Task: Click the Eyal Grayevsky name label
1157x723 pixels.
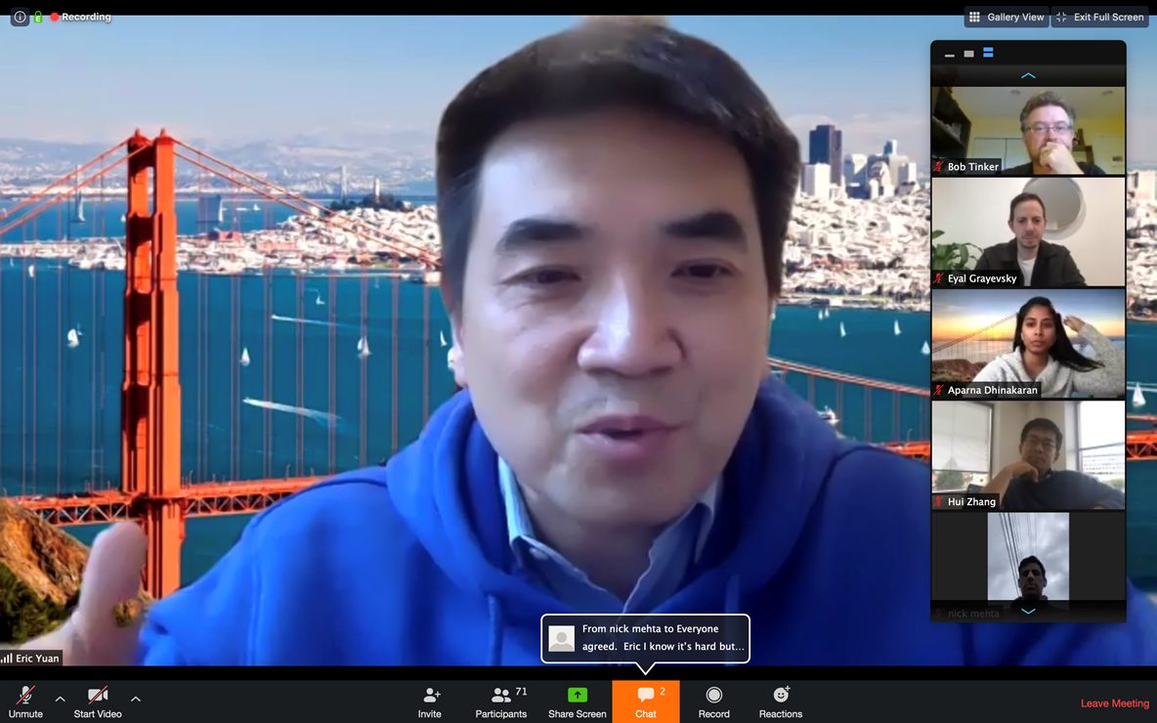Action: pos(982,278)
